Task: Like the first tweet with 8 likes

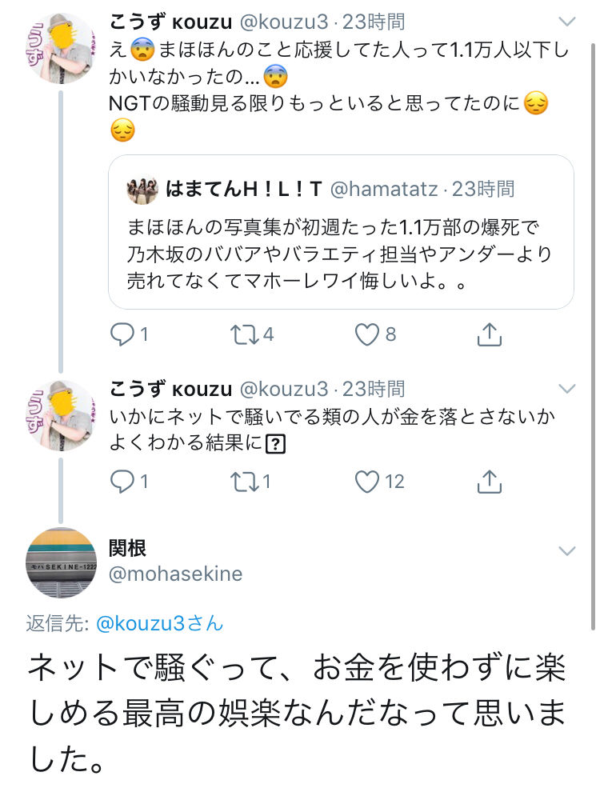Action: 367,334
